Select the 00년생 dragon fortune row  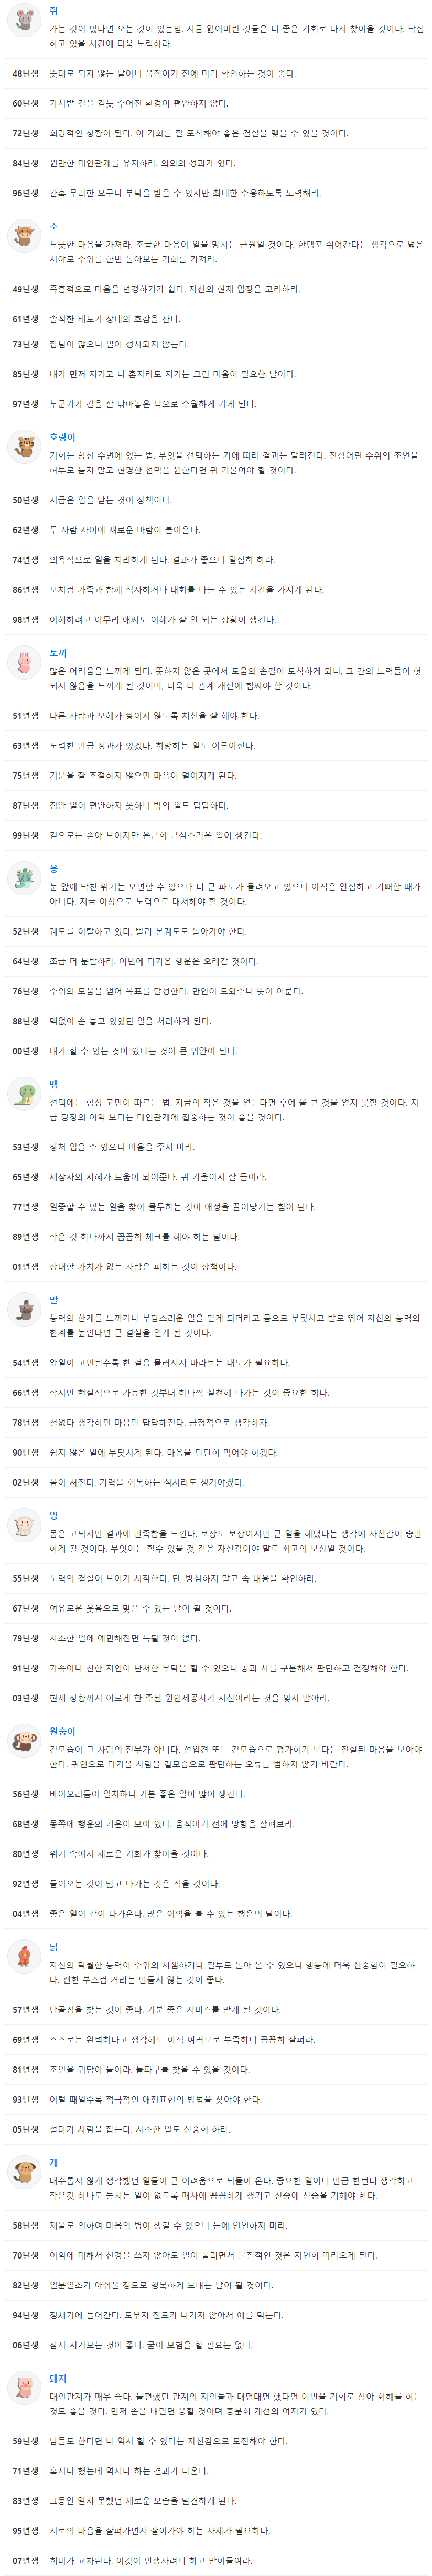(x=216, y=1051)
